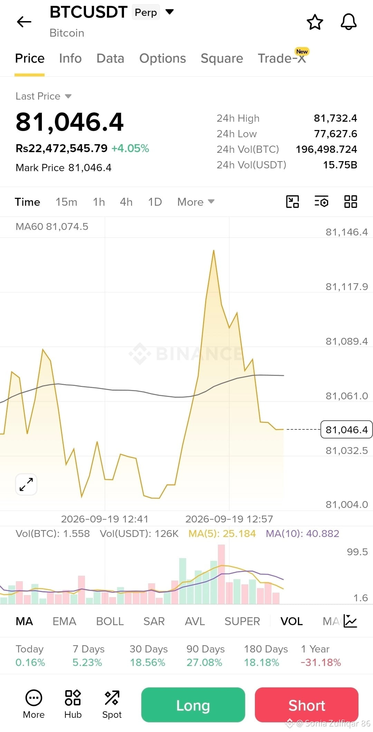Open indicator chart icon at row end
Screen dimensions: 373x732
point(350,621)
